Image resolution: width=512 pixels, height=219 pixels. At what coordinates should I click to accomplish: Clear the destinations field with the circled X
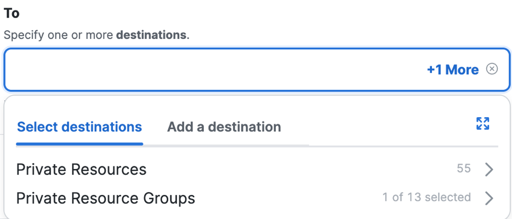(492, 69)
